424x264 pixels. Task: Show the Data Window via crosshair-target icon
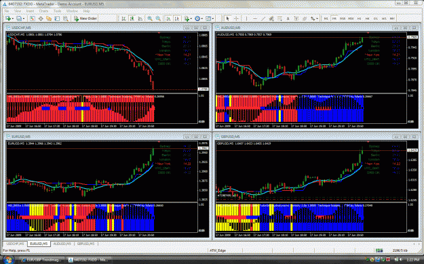coord(41,18)
